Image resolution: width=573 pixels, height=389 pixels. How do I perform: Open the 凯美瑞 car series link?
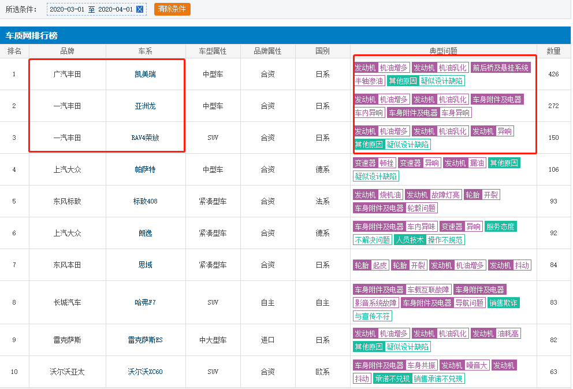(145, 74)
